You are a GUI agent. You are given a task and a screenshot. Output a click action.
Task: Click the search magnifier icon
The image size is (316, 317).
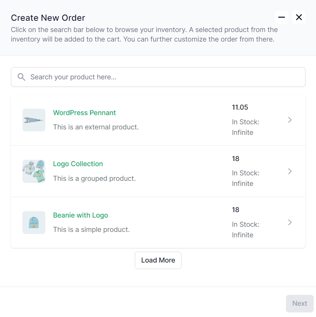tap(21, 77)
